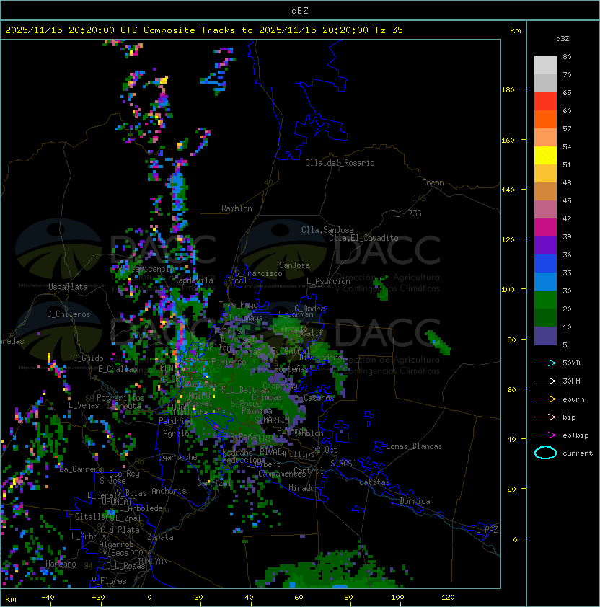Click the '50YD' legend label

pos(571,363)
